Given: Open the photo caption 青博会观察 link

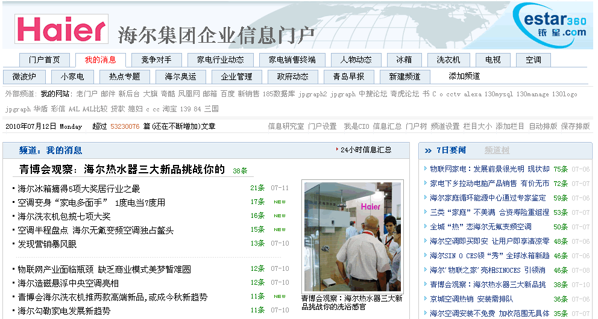Looking at the screenshot, I should click(351, 302).
